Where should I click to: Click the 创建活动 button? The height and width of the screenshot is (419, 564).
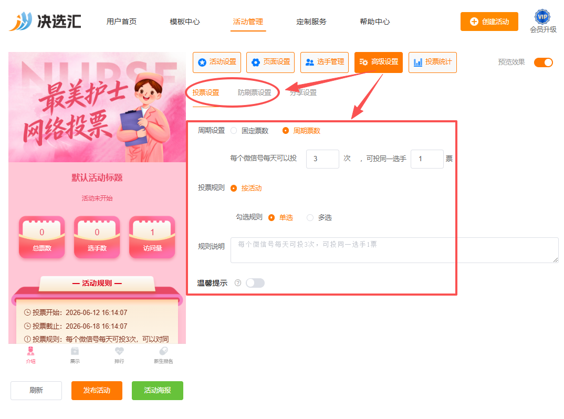tap(489, 22)
